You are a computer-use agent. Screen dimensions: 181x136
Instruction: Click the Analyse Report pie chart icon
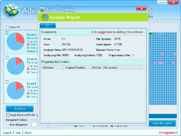[45, 17]
